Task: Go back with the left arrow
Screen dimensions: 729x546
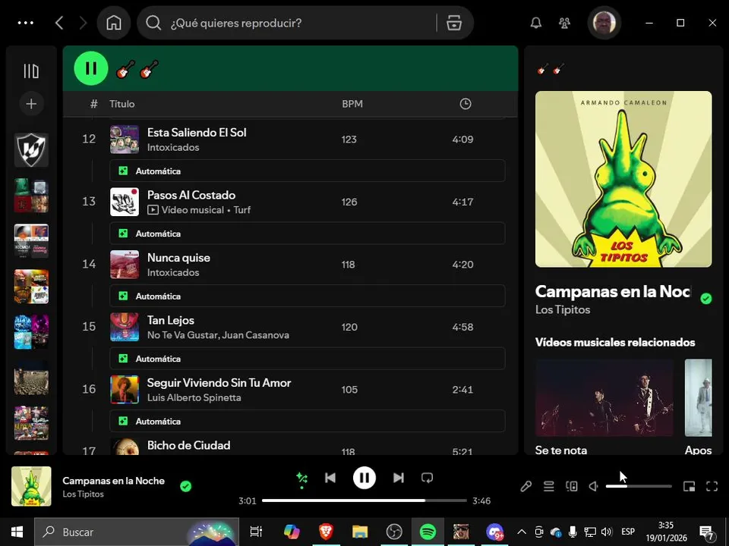Action: pyautogui.click(x=59, y=23)
